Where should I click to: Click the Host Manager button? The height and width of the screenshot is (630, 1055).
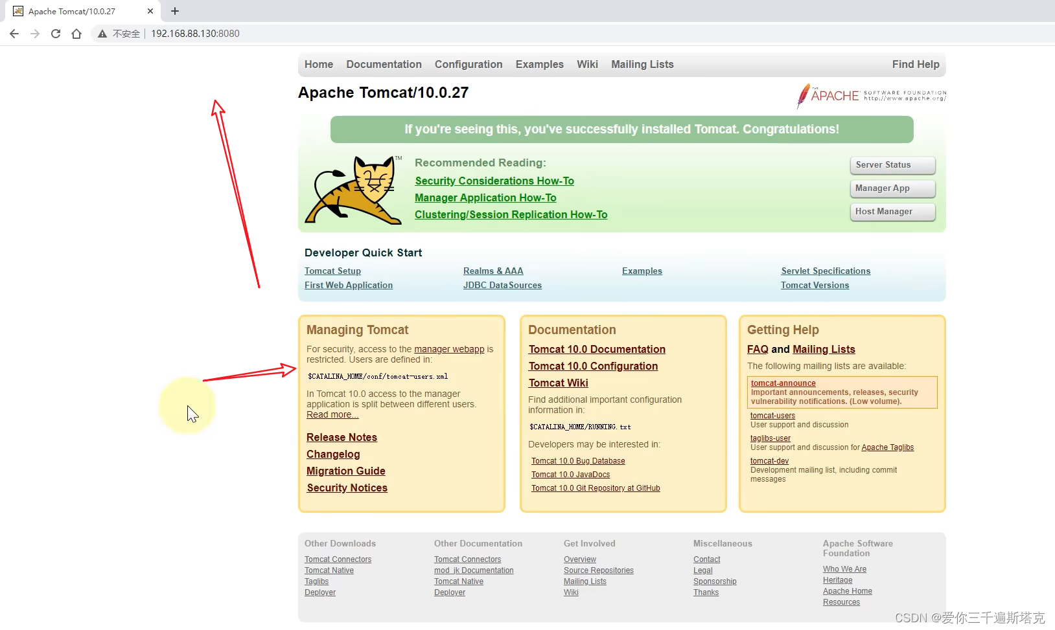893,212
